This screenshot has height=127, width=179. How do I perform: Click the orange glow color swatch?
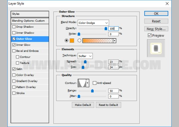tap(72, 40)
